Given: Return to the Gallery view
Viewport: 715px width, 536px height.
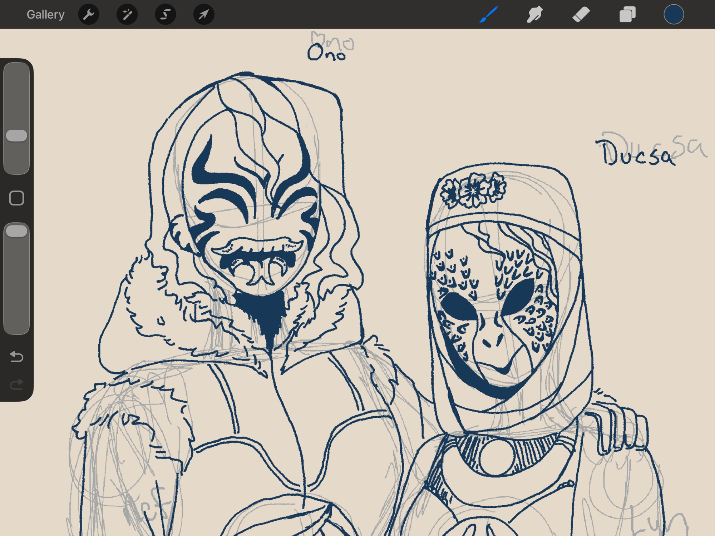Looking at the screenshot, I should 45,15.
